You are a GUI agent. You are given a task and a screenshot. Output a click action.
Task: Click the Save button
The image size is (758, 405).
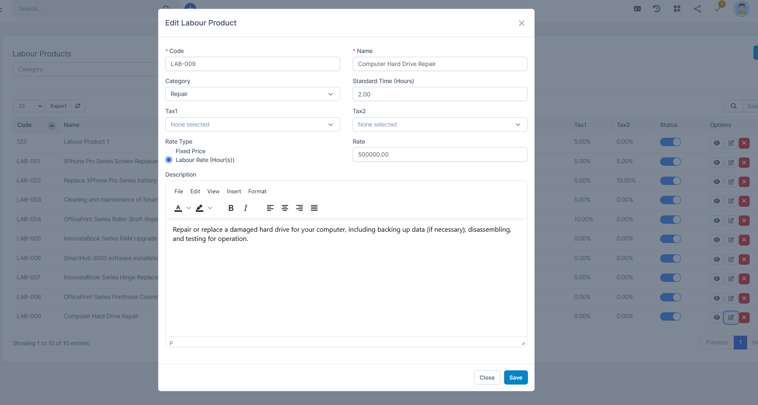point(515,377)
